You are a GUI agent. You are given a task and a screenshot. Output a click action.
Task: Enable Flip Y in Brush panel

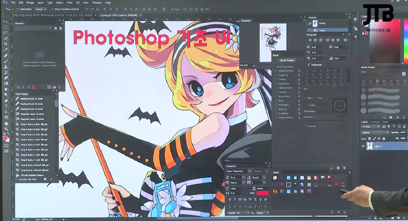coord(316,98)
